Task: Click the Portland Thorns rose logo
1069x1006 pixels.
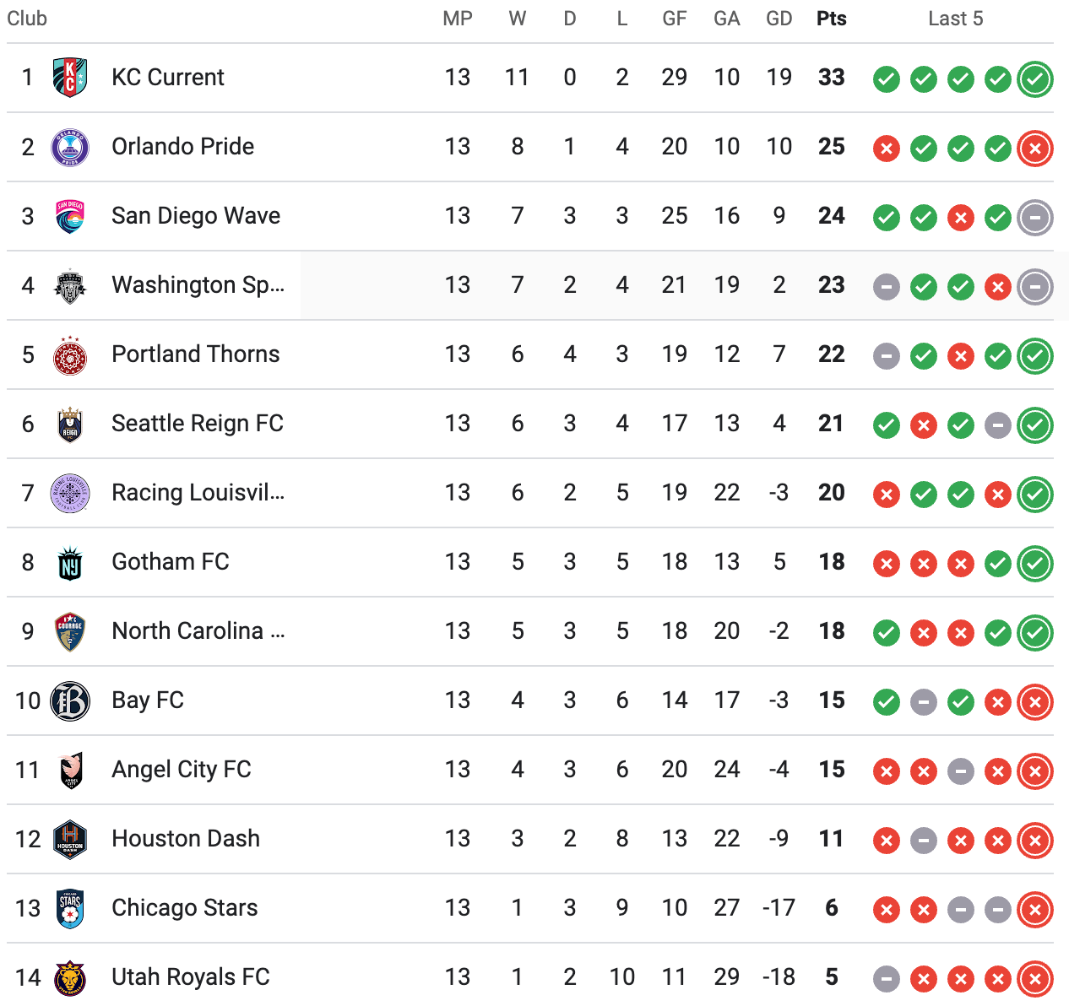Action: [x=70, y=354]
